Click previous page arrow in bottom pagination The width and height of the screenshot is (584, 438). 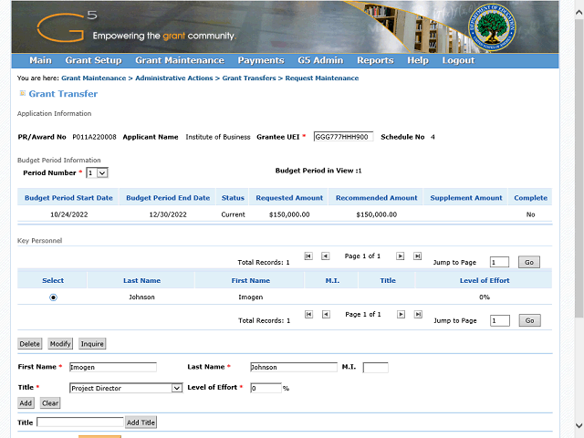326,315
